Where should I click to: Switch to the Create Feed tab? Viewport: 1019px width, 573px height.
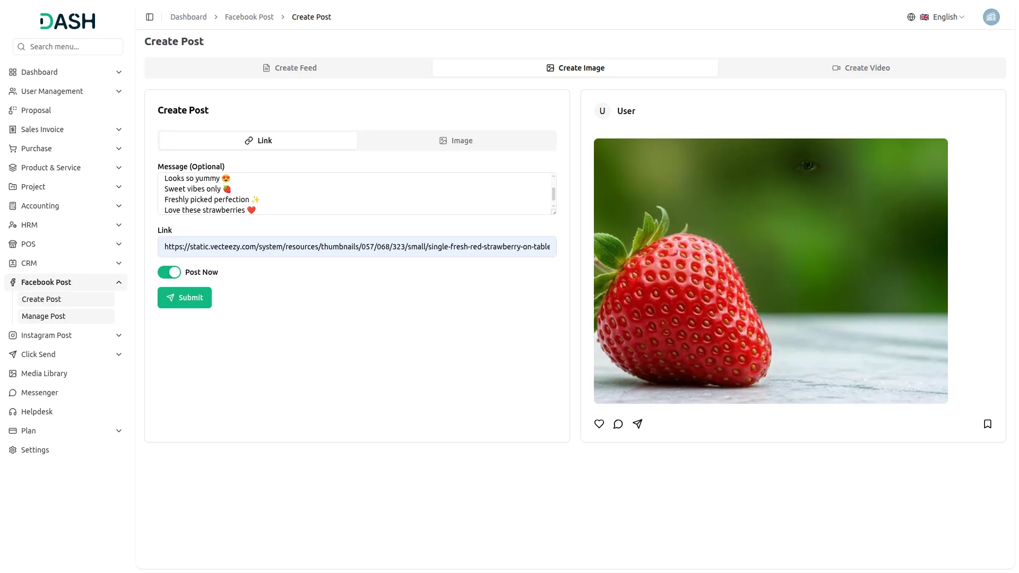click(289, 68)
